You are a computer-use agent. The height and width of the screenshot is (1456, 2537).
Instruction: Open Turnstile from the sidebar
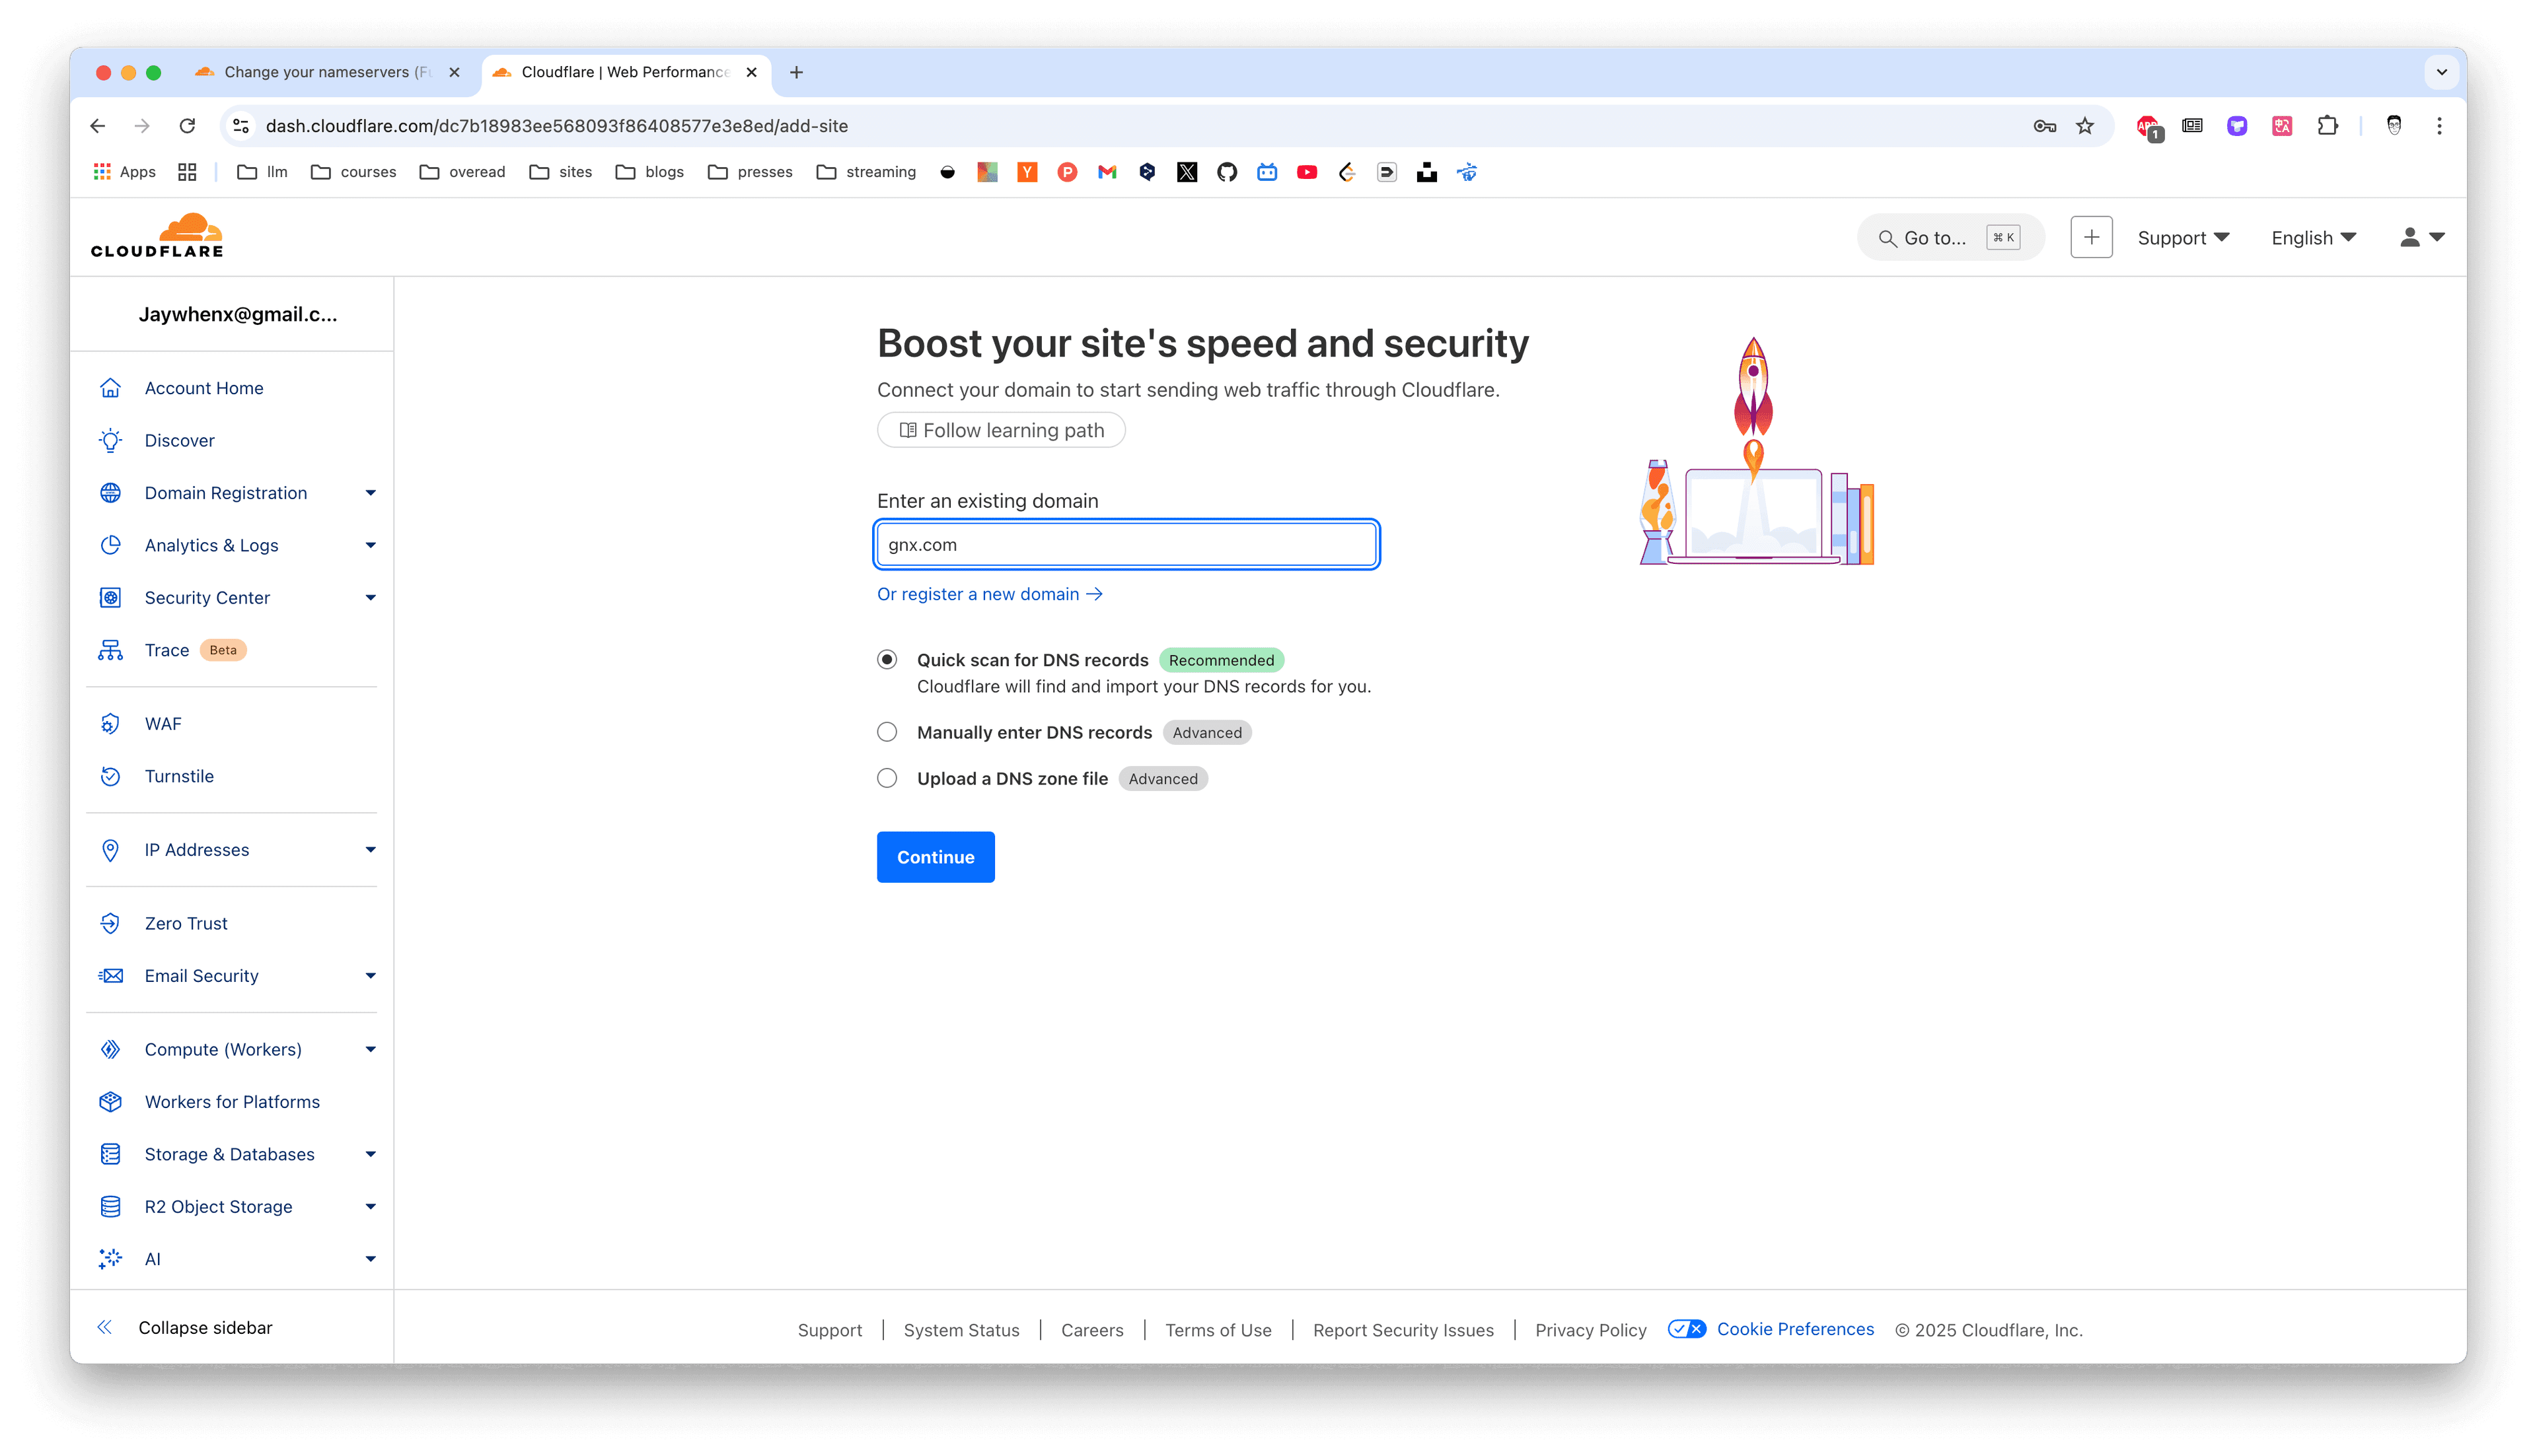click(178, 776)
